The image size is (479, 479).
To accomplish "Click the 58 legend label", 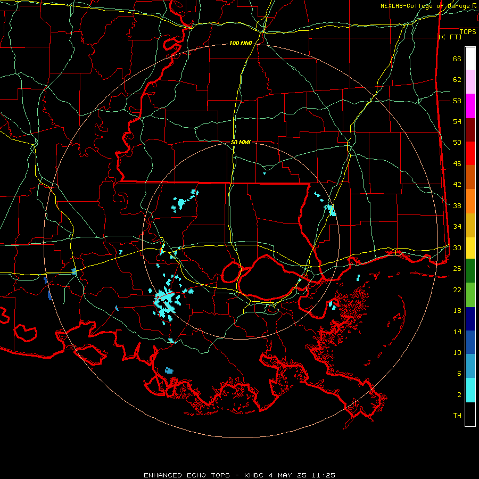I will point(457,101).
